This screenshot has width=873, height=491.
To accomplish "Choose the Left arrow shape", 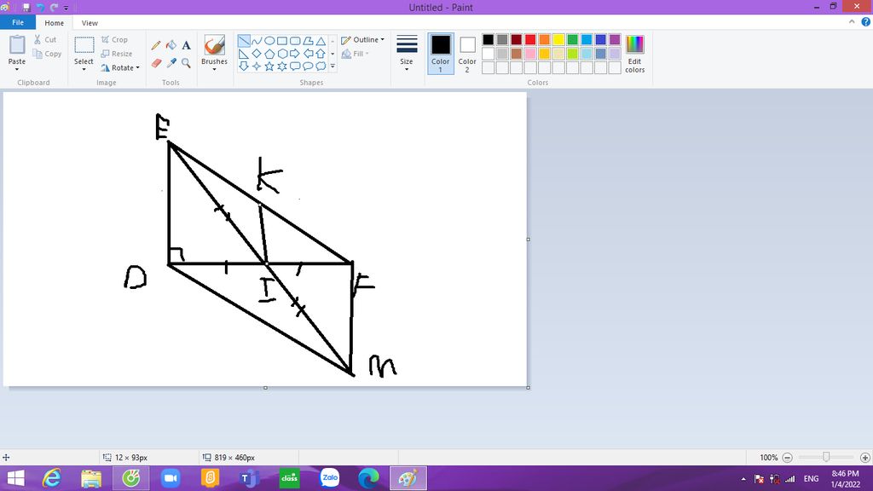I will pos(308,54).
